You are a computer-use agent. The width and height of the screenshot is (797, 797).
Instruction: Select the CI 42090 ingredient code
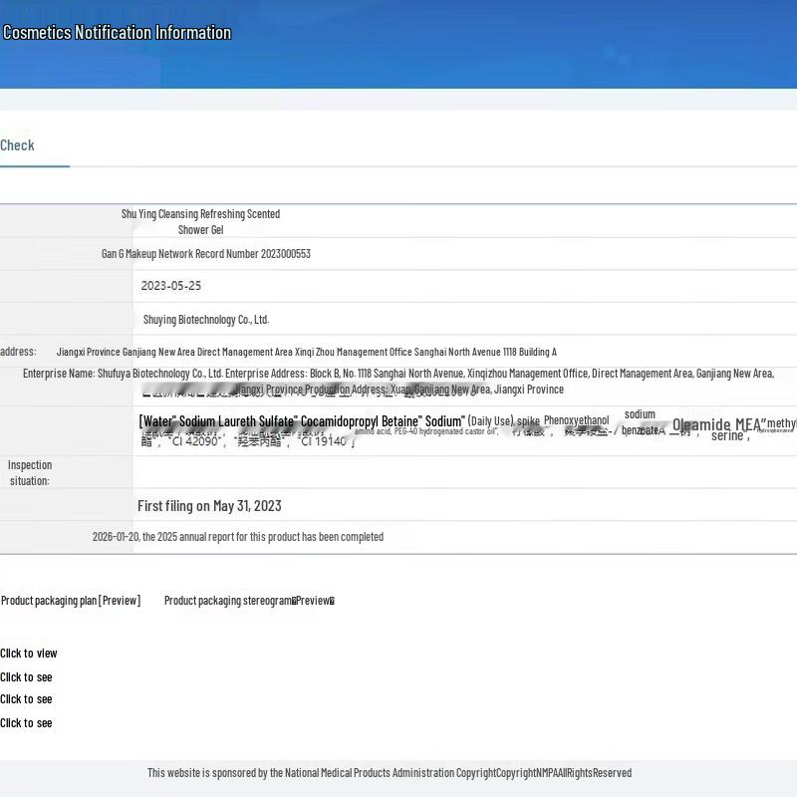(x=195, y=441)
